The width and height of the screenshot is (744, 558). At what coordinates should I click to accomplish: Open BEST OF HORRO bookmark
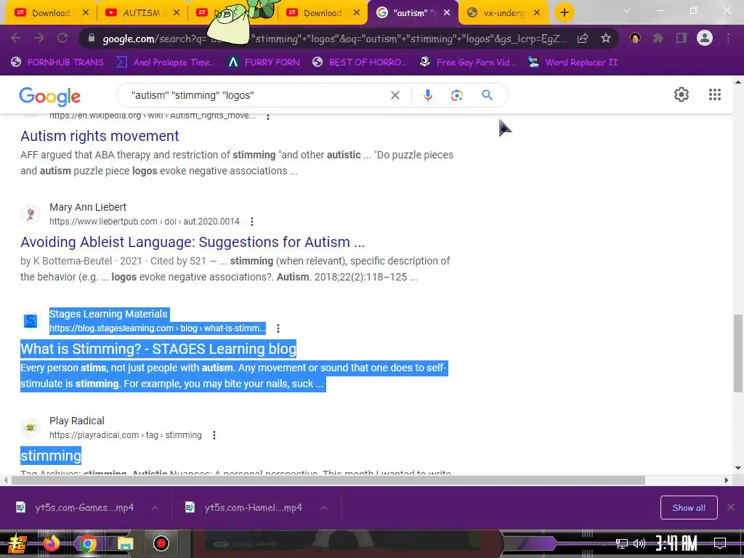(x=360, y=62)
